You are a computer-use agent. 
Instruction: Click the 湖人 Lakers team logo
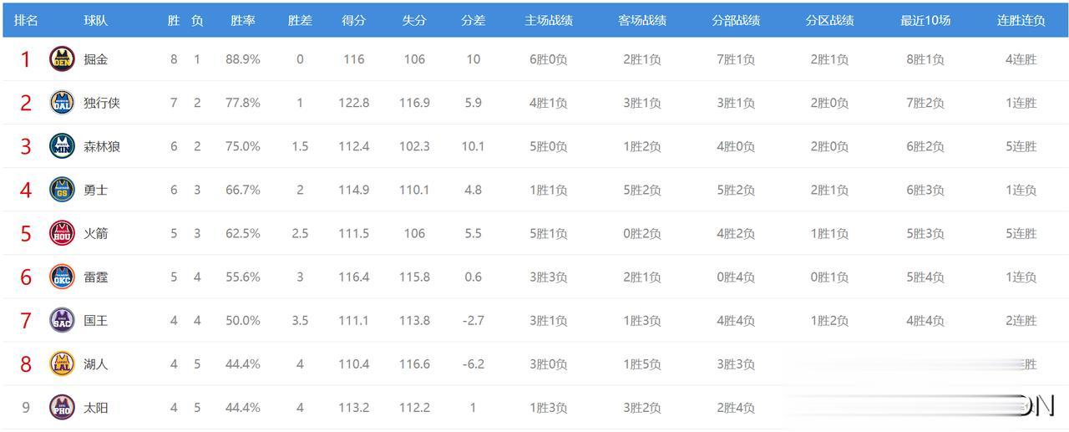pos(62,363)
